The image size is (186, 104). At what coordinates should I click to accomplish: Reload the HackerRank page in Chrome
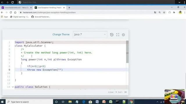coord(11,12)
